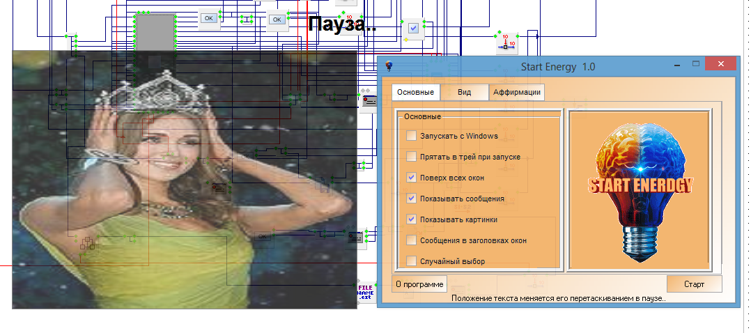This screenshot has height=333, width=751.
Task: Enable Прятать в трей при запуске
Action: pyautogui.click(x=412, y=157)
